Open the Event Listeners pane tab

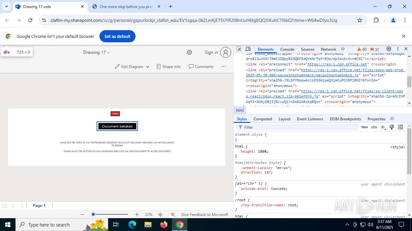point(310,119)
